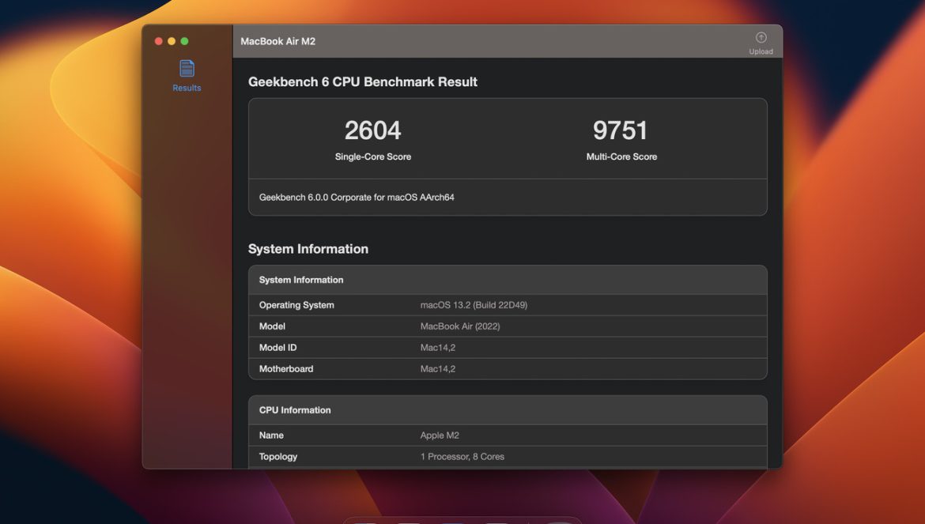Click the 1 Processor, 8 Cores value
This screenshot has width=925, height=524.
pos(462,457)
